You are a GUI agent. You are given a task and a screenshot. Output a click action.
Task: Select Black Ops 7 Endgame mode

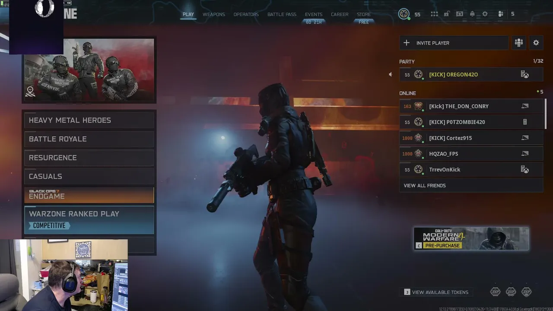[x=89, y=195]
